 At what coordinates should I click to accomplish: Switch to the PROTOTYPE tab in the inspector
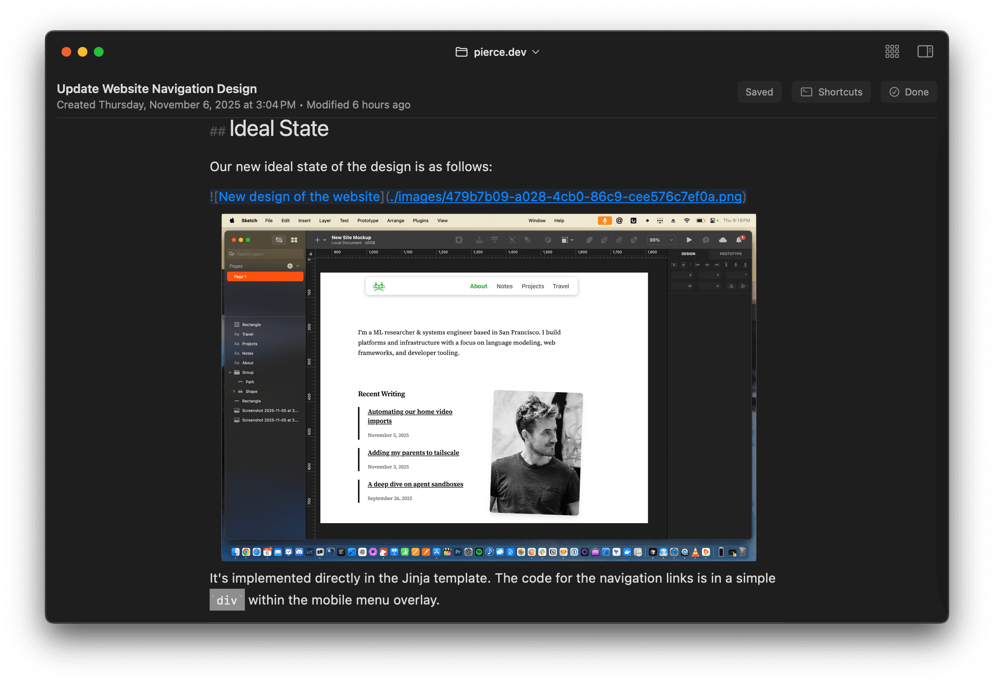point(730,254)
